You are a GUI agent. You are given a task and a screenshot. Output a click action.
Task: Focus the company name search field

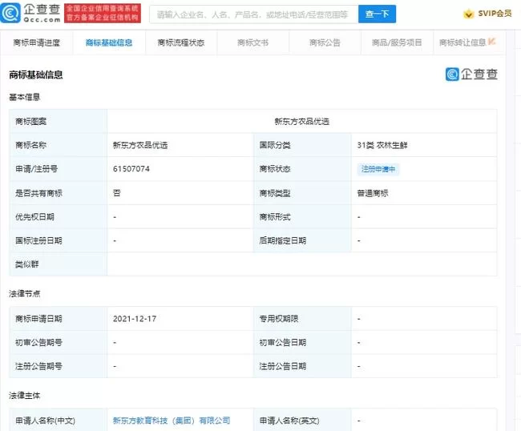(252, 14)
